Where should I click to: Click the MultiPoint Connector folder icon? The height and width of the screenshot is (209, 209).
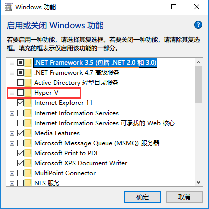coord(28,173)
